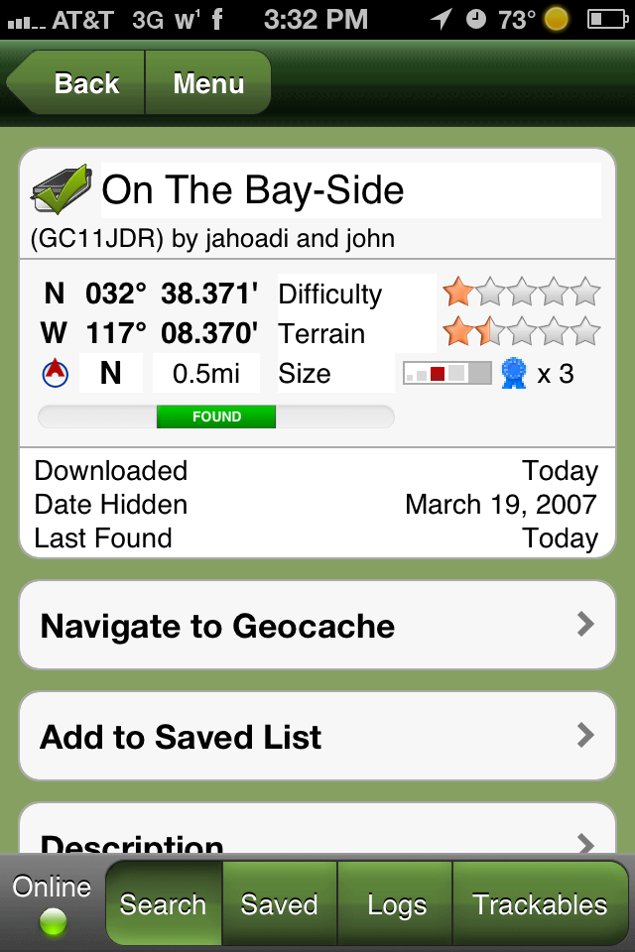Viewport: 635px width, 952px height.
Task: Tap the cache size indicator icon
Action: (446, 374)
